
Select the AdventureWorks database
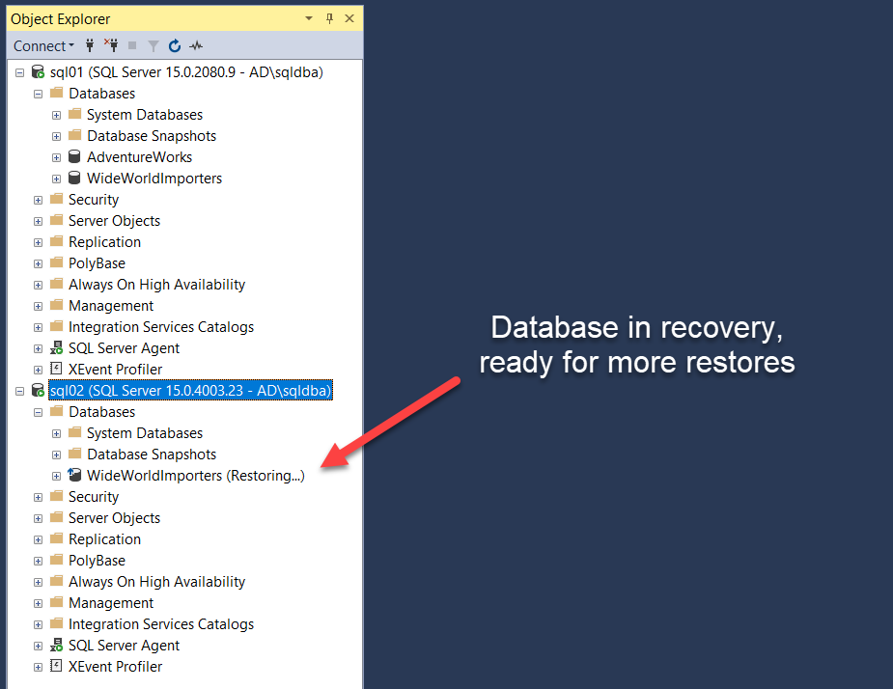(140, 157)
